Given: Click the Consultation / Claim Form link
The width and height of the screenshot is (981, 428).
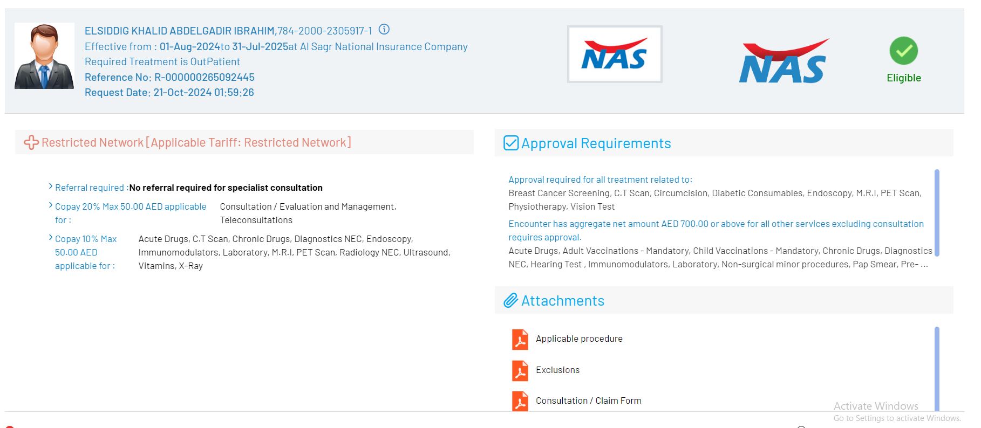Looking at the screenshot, I should click(x=588, y=401).
